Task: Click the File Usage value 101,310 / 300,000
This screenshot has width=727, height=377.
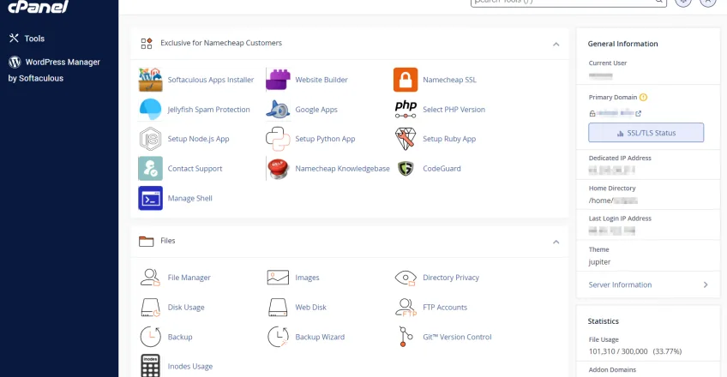Action: click(618, 351)
